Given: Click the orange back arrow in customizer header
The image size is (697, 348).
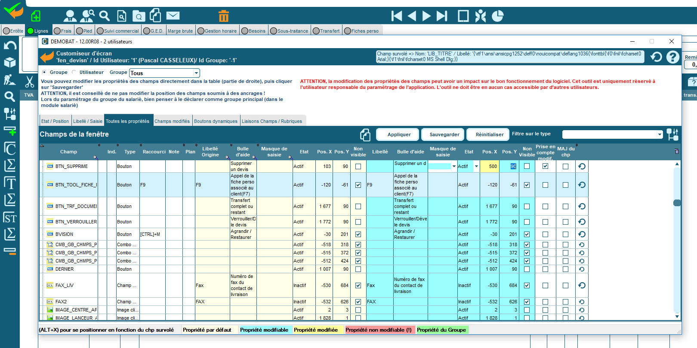Looking at the screenshot, I should click(x=47, y=57).
